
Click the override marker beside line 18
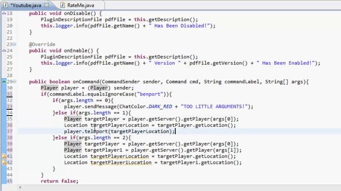pyautogui.click(x=4, y=13)
